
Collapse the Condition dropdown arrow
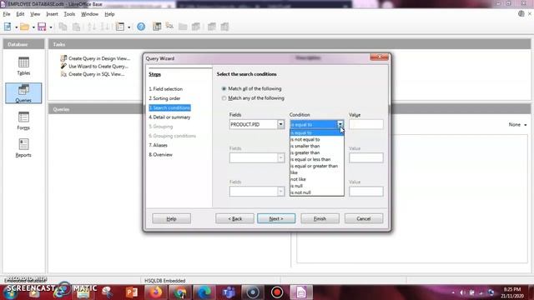coord(340,124)
